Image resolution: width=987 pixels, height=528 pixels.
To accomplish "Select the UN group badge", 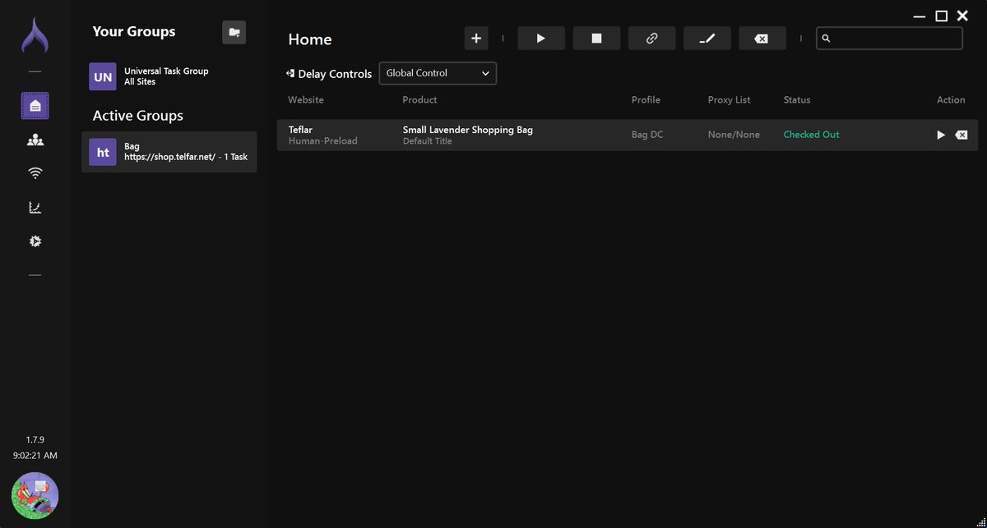I will 103,77.
